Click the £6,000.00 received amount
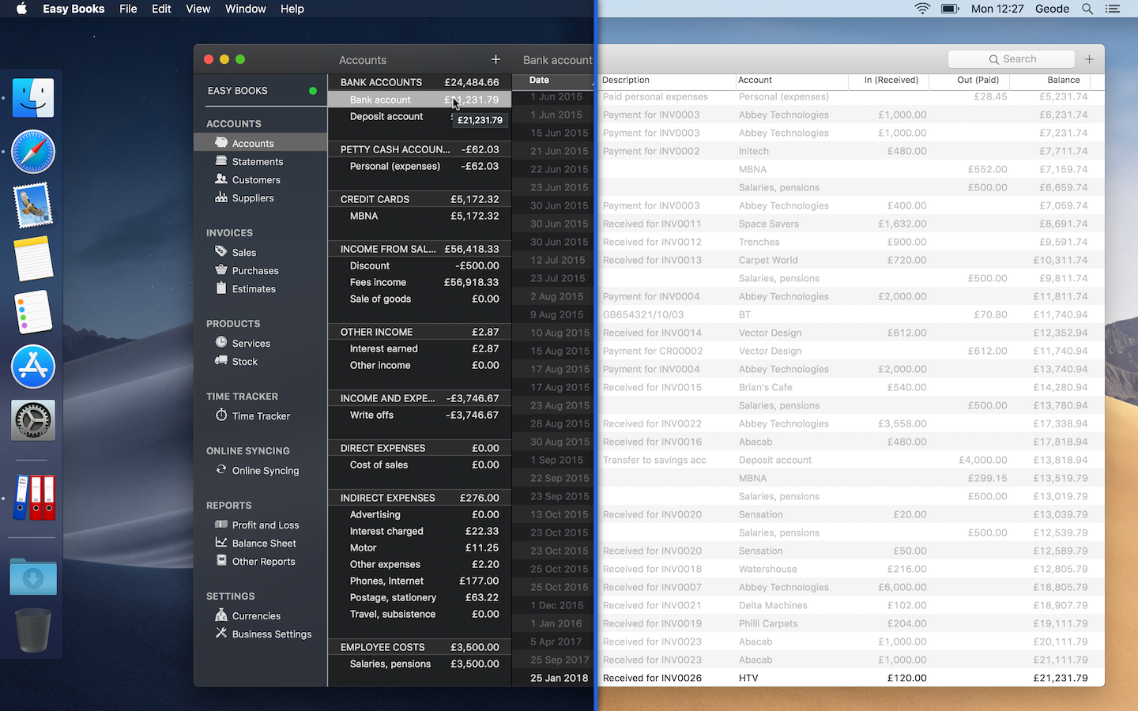The height and width of the screenshot is (711, 1138). click(902, 587)
